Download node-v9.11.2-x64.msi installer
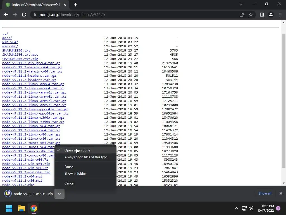 click(22, 177)
